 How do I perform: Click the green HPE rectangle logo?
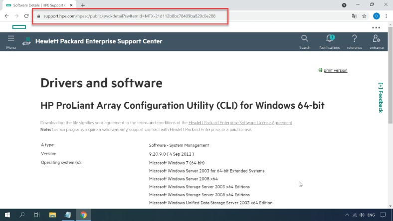point(19,27)
